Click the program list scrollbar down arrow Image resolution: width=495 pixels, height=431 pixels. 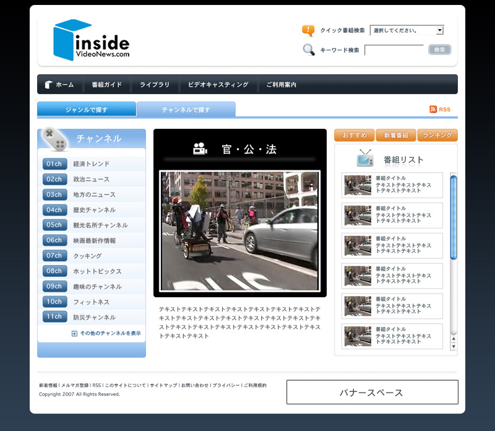click(x=454, y=347)
